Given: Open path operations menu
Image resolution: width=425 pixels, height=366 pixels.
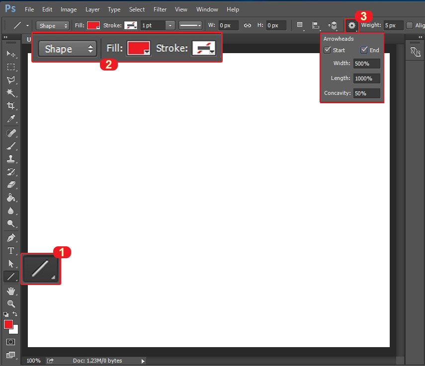Looking at the screenshot, I should pos(300,25).
